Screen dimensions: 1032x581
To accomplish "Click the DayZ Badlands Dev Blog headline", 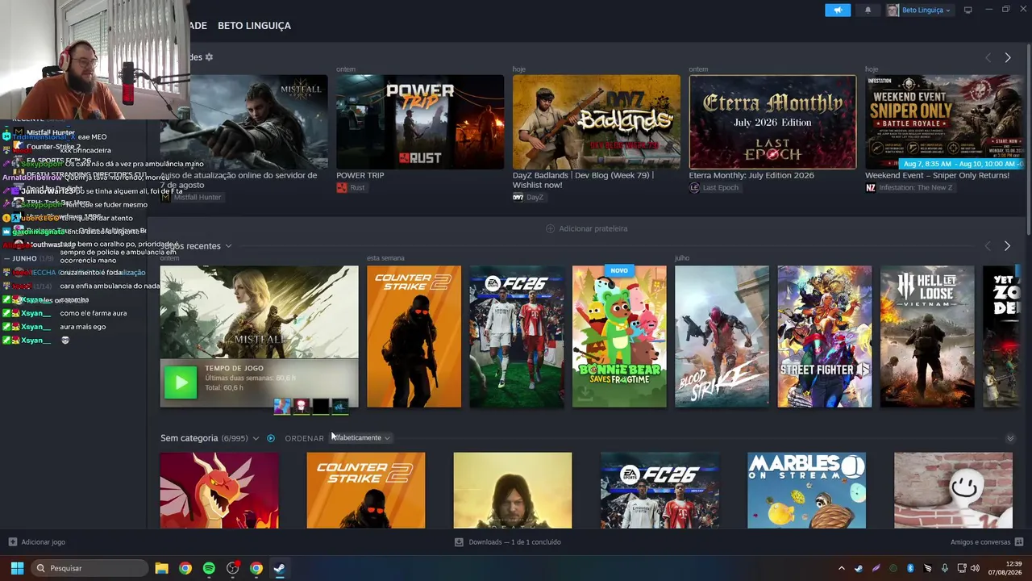I will pyautogui.click(x=583, y=180).
